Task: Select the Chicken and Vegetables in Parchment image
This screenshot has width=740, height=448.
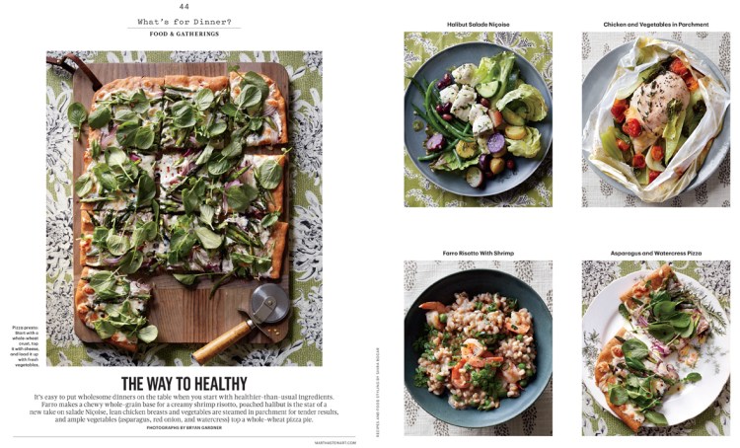Action: point(656,119)
